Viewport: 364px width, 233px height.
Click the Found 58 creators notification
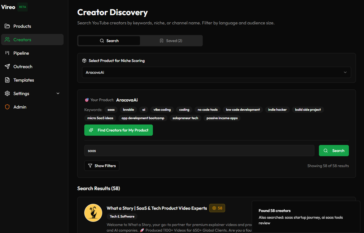tap(306, 216)
